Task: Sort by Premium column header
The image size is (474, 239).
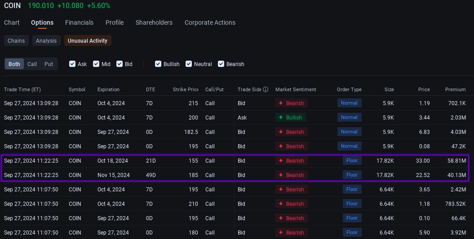Action: pos(455,89)
